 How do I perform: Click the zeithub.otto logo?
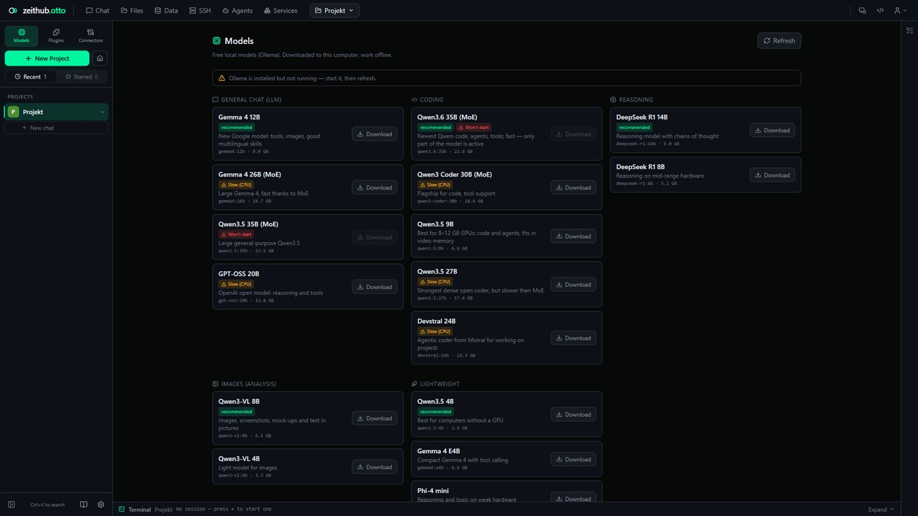coord(37,10)
